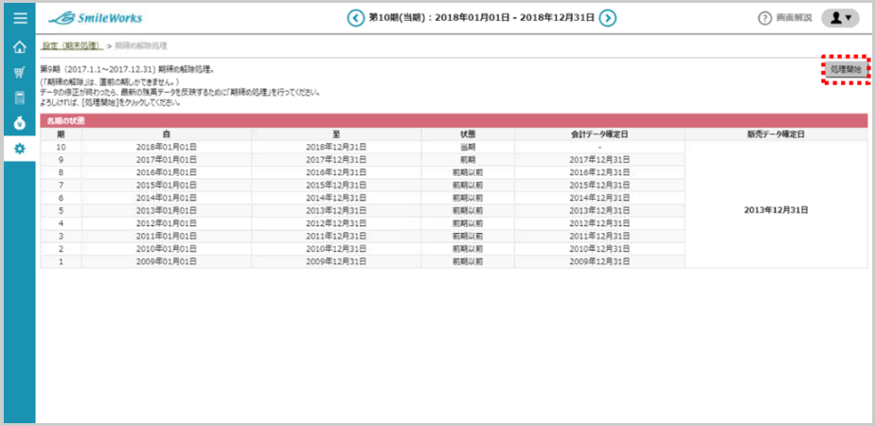Open the calculator accounting module

tap(19, 98)
